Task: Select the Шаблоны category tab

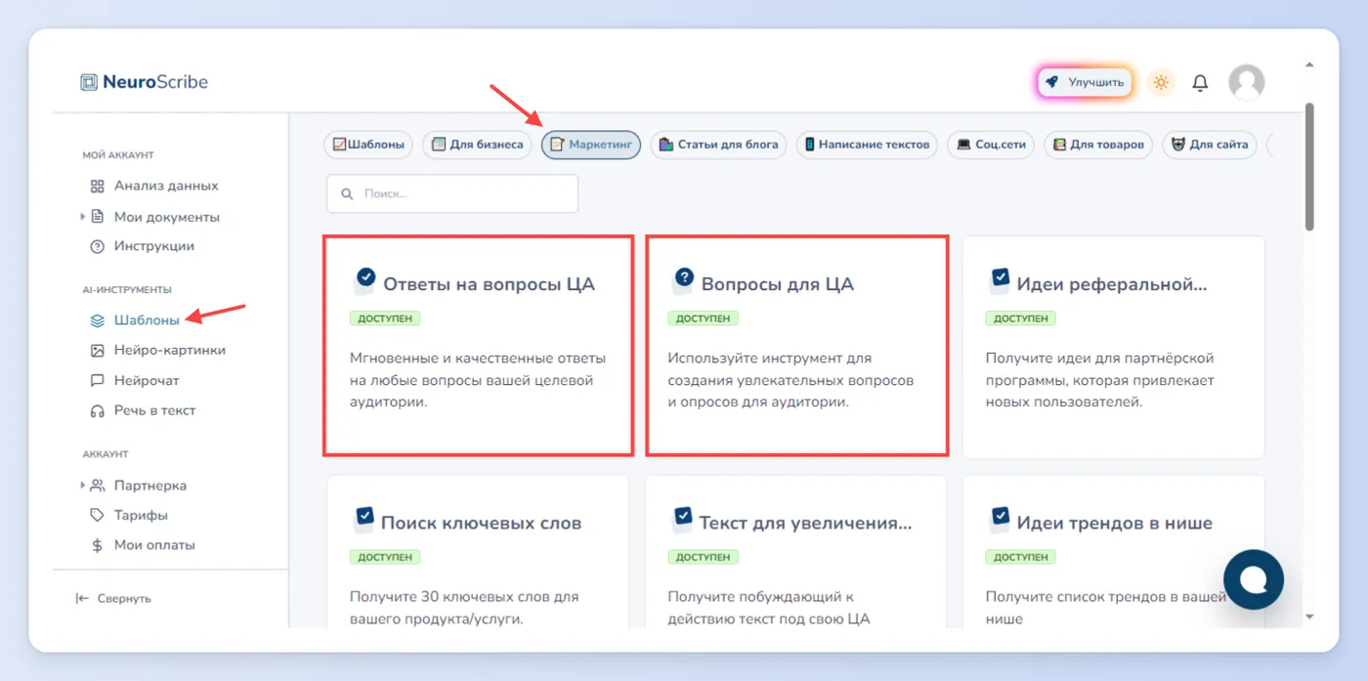Action: (369, 145)
